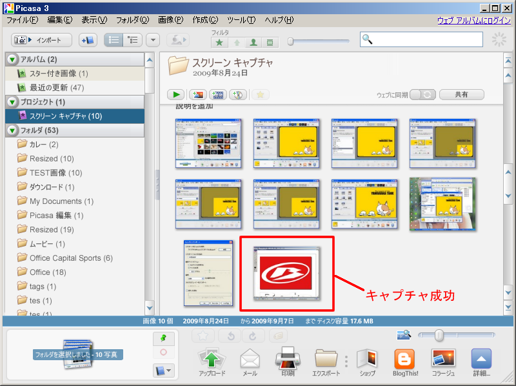The height and width of the screenshot is (386, 516).
Task: Select the dialog box screenshot thumbnail
Action: pyautogui.click(x=208, y=273)
